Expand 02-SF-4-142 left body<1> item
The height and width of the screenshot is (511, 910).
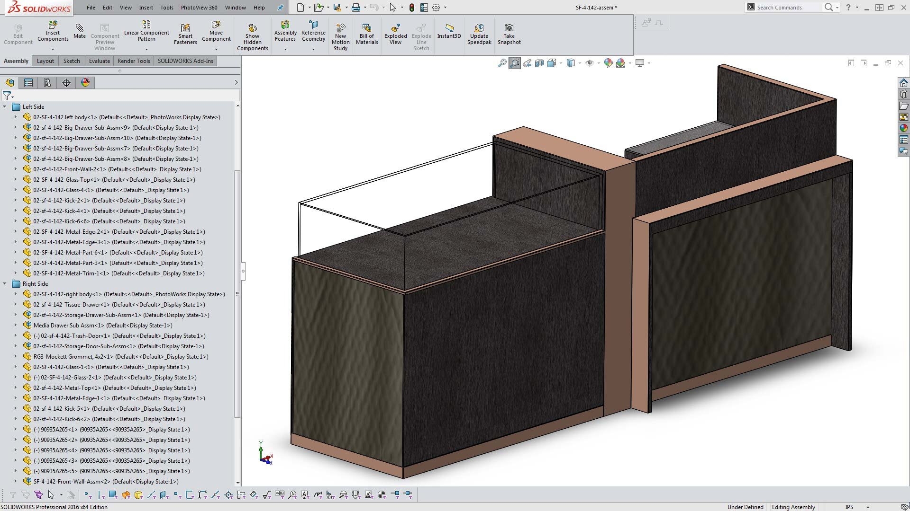point(15,117)
